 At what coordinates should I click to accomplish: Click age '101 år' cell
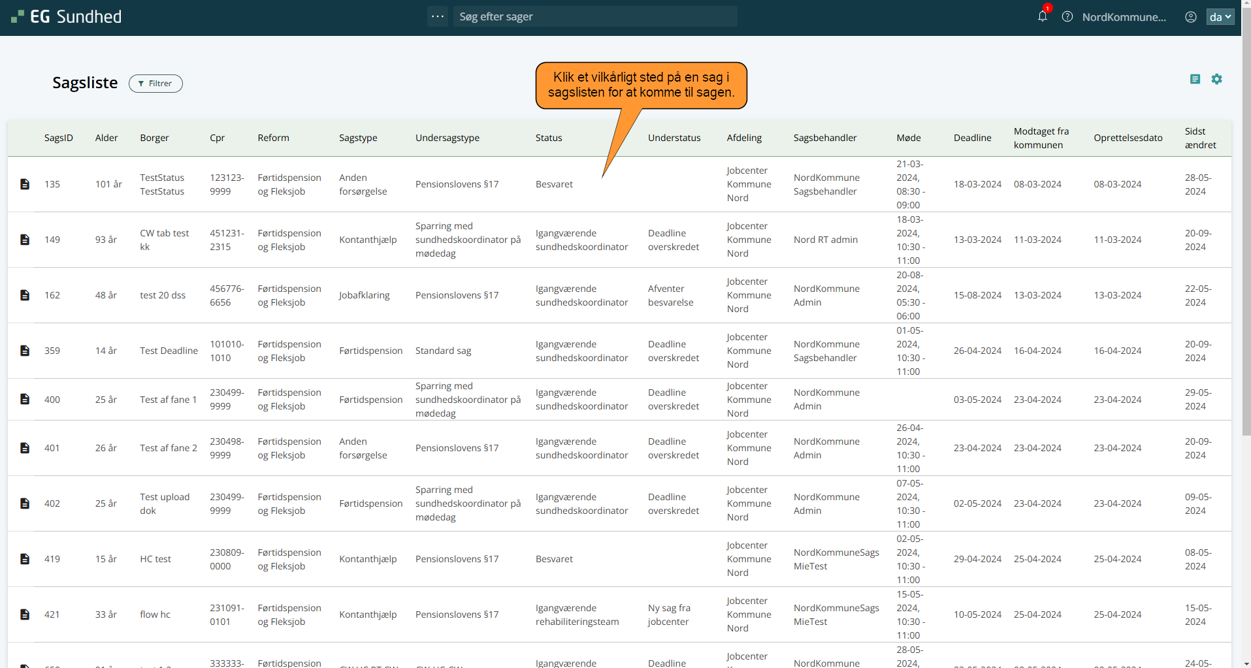tap(108, 184)
